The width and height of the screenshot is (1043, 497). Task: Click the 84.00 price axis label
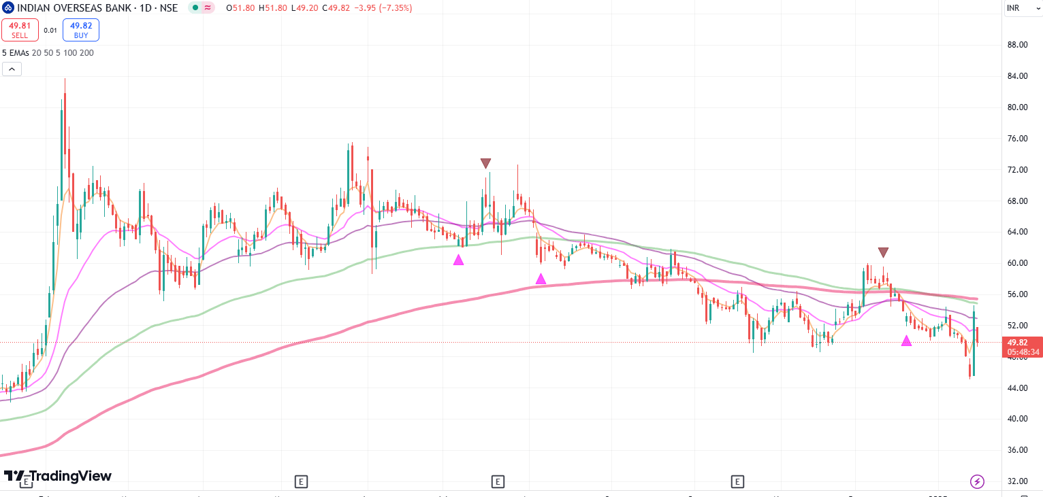pyautogui.click(x=1017, y=76)
